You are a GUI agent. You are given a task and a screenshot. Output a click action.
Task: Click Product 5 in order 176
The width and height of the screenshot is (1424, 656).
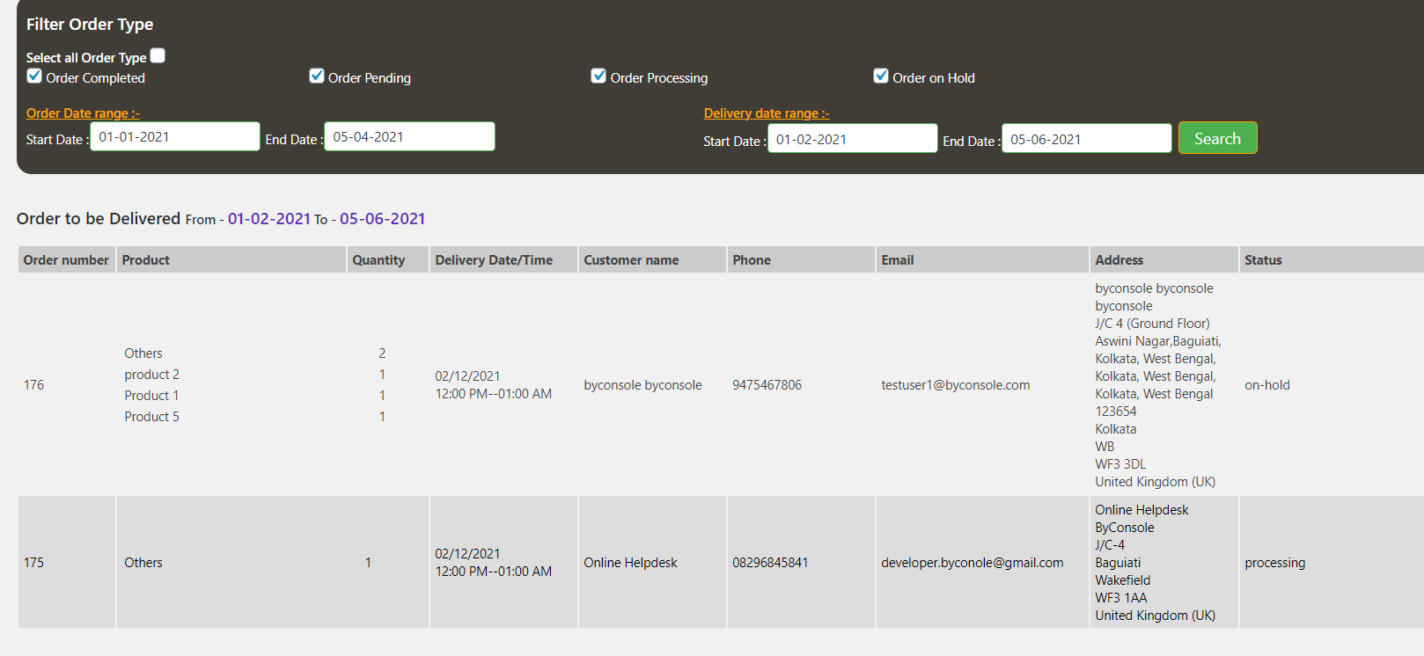pyautogui.click(x=151, y=417)
